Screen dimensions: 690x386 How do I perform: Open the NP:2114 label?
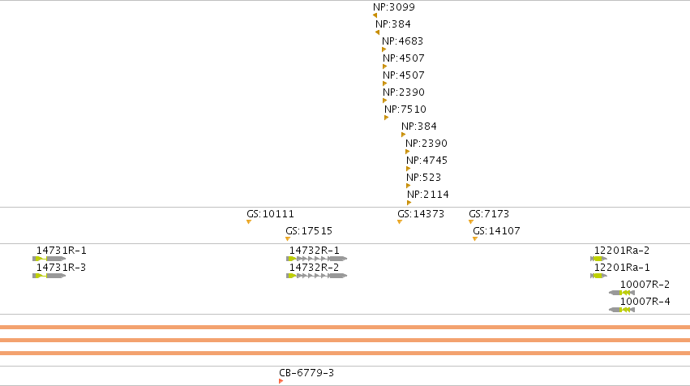[428, 195]
